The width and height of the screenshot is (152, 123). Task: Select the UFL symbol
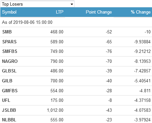[6, 100]
